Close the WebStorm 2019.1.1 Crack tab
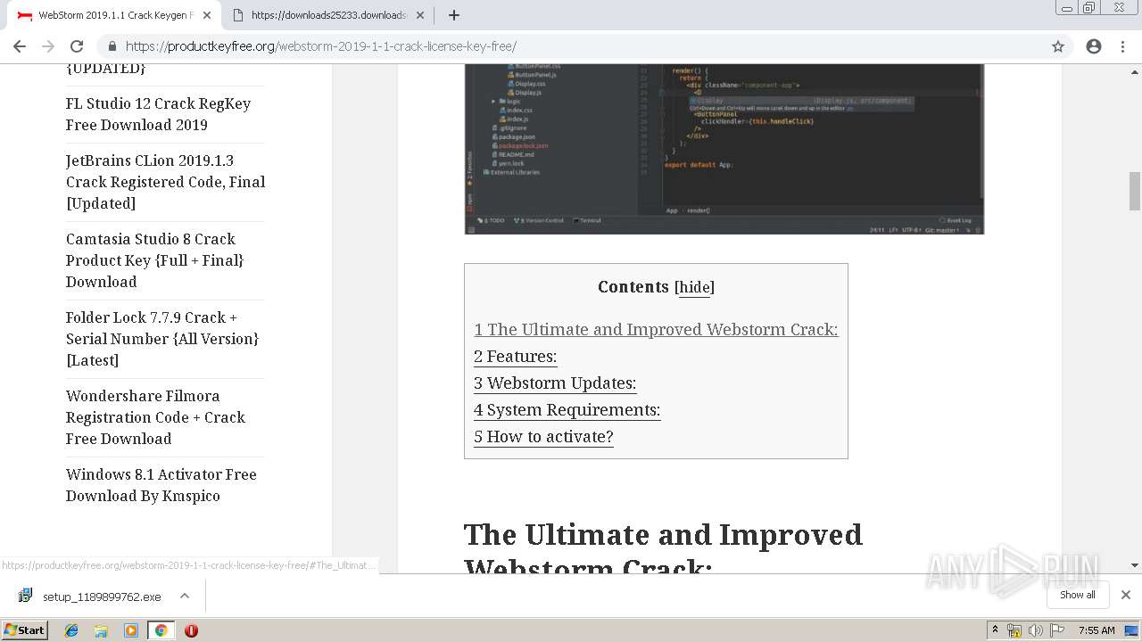 (207, 15)
